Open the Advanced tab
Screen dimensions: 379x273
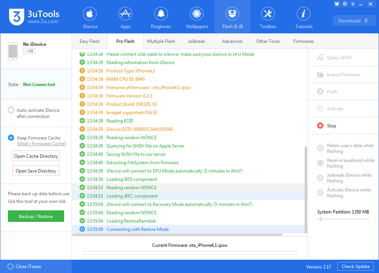tap(232, 41)
